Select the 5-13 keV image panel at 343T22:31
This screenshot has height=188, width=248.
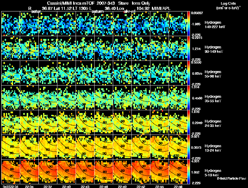coord(11,172)
